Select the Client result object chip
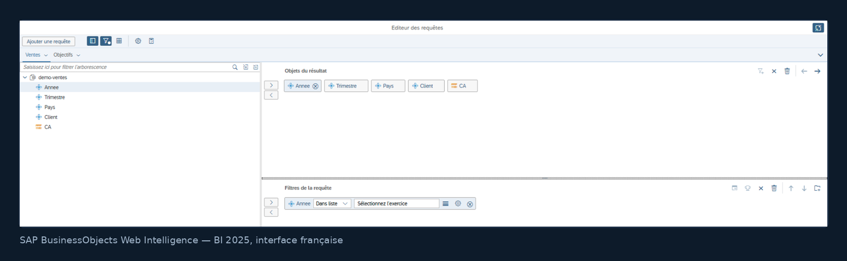This screenshot has width=847, height=261. [426, 86]
